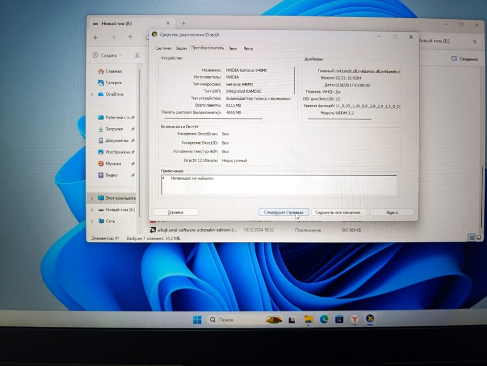Click inside the Примечания notes box
The width and height of the screenshot is (487, 366).
(x=279, y=185)
